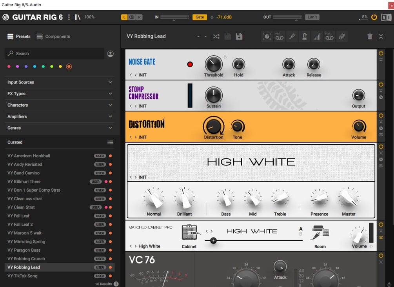Click the Stomp Compressor Sustain knob
The height and width of the screenshot is (287, 394).
tap(214, 95)
